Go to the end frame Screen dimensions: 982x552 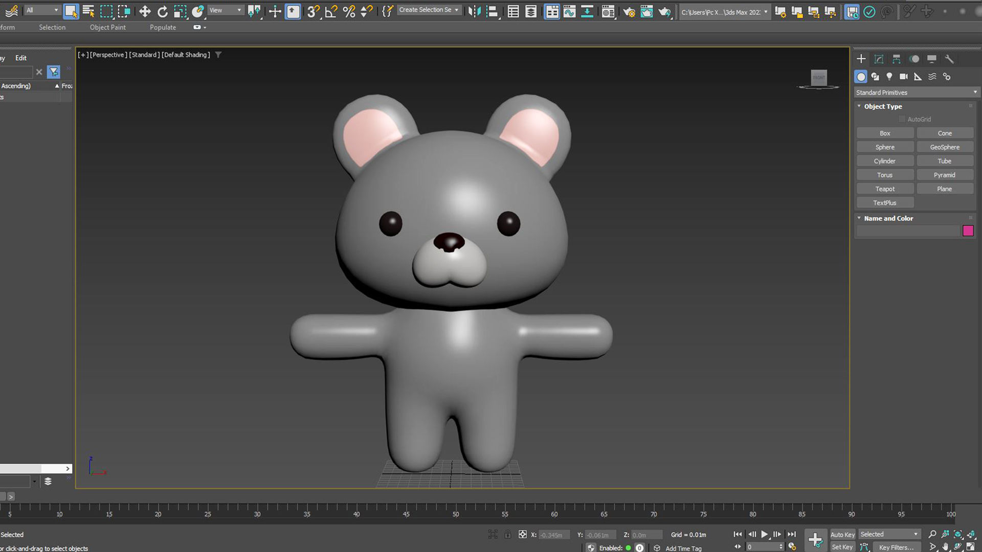click(x=792, y=535)
